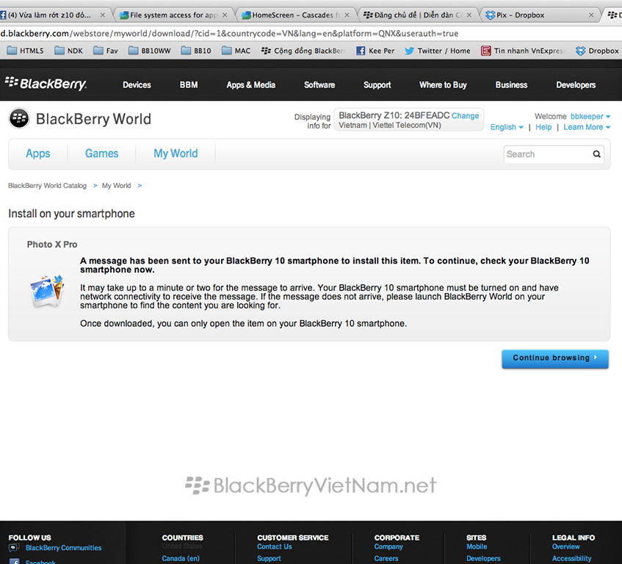Click the Support link in footer
This screenshot has width=622, height=564.
269,558
